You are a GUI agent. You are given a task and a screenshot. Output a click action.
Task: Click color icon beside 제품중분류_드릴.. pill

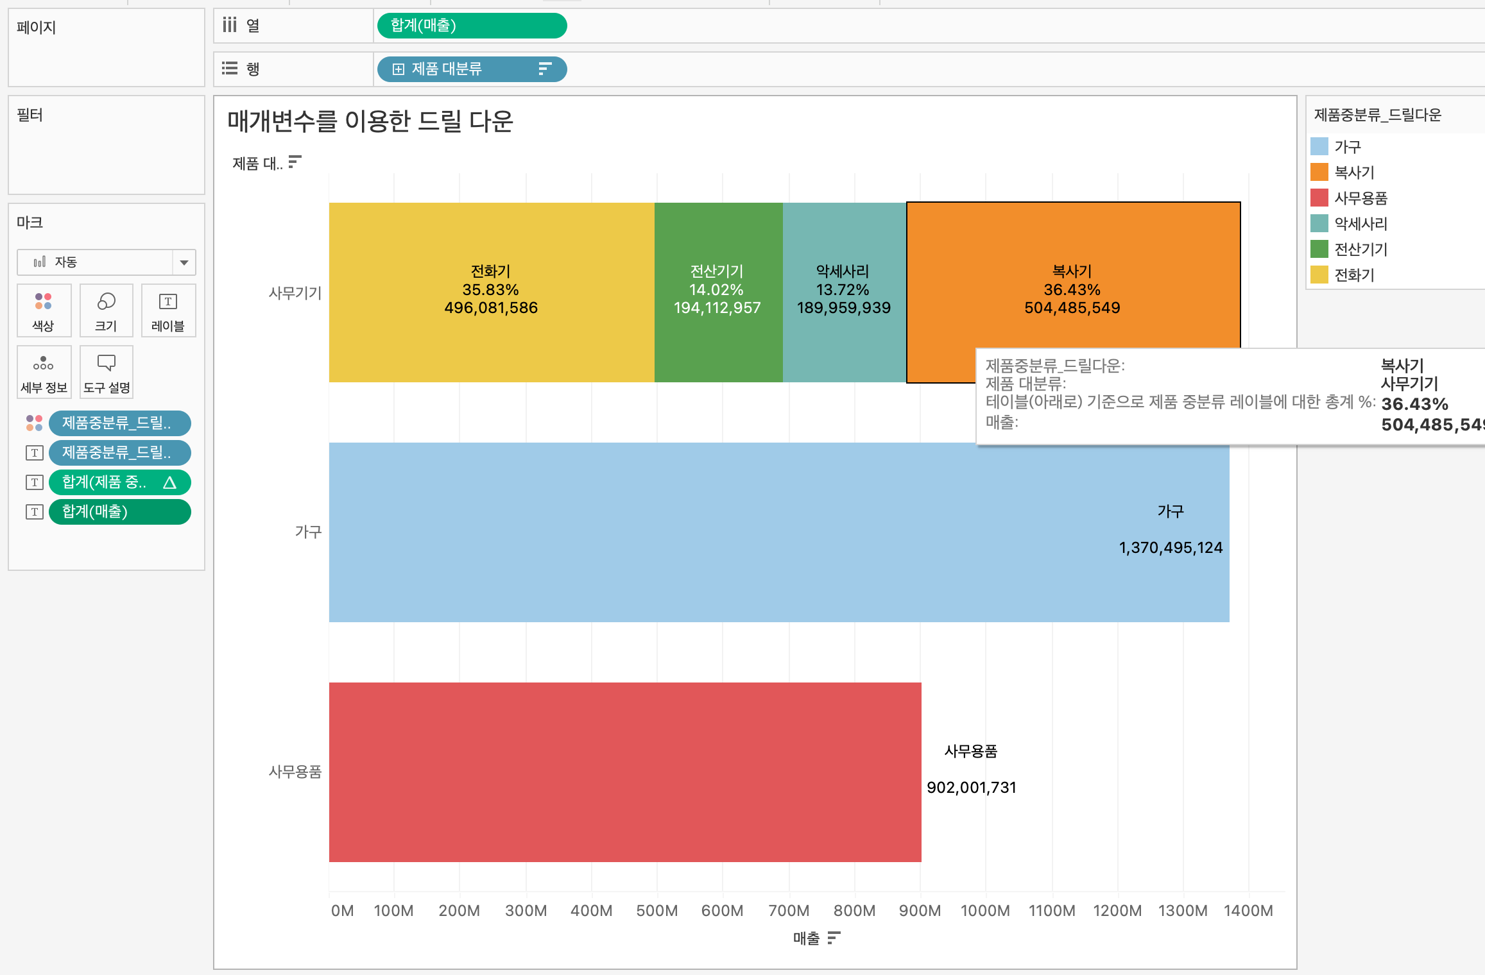click(x=34, y=423)
